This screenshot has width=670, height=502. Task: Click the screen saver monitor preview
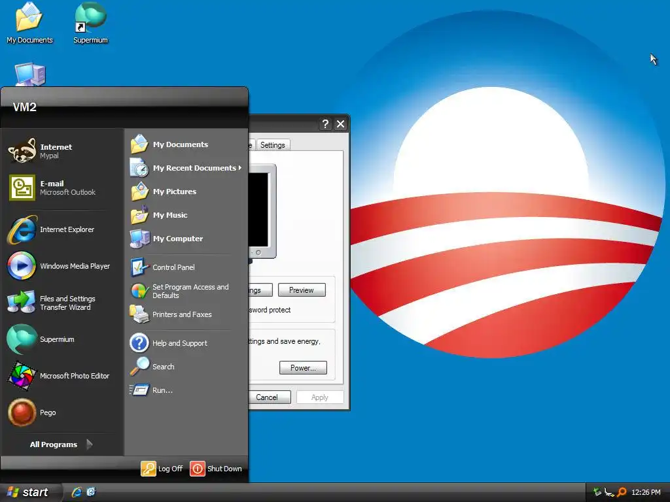(260, 210)
